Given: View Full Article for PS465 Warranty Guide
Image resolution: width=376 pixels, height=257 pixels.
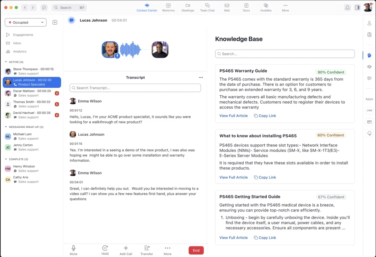Looking at the screenshot, I should coord(233,116).
